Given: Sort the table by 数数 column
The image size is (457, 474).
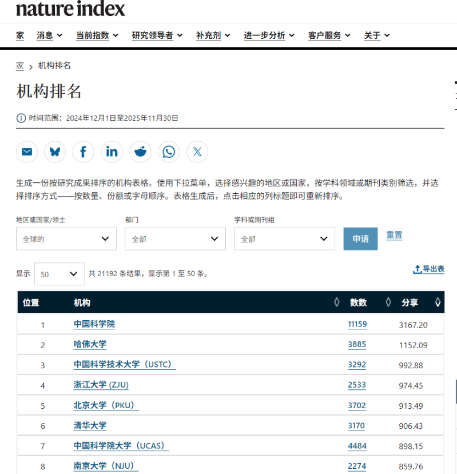Looking at the screenshot, I should (359, 302).
